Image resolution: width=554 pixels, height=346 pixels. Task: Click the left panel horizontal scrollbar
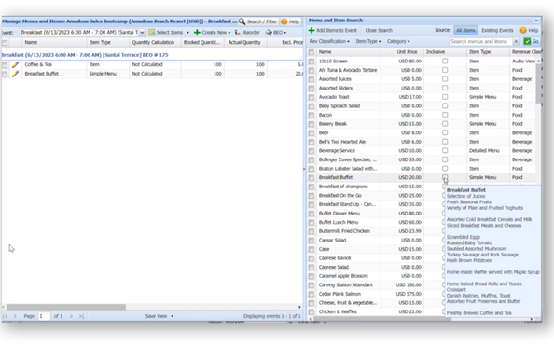(66, 307)
